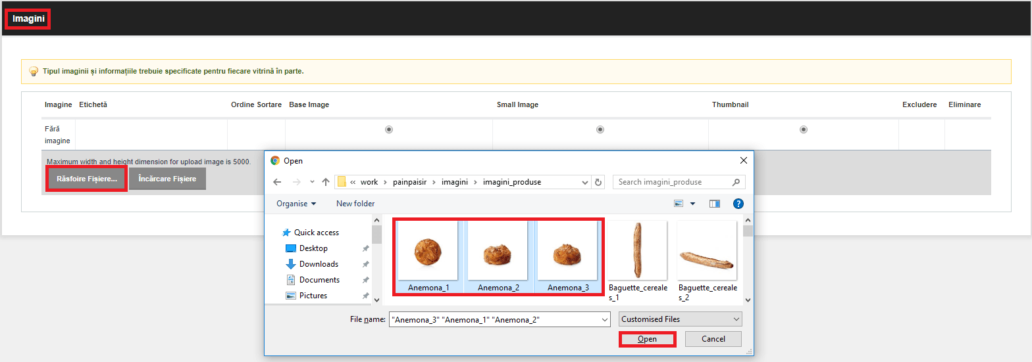Viewport: 1032px width, 362px height.
Task: Select the Small Image radio button
Action: pos(600,129)
